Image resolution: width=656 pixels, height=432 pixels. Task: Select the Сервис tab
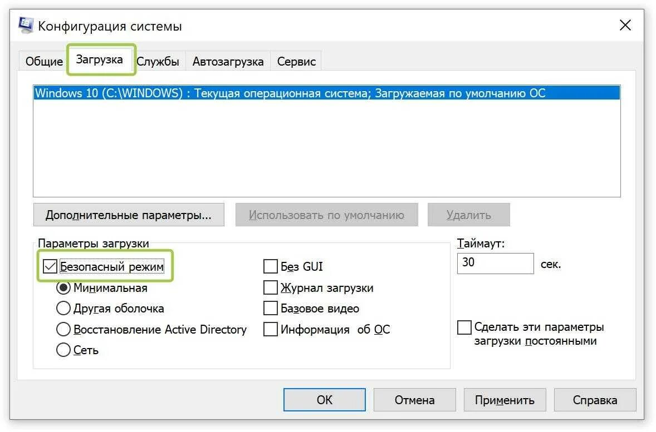(296, 61)
